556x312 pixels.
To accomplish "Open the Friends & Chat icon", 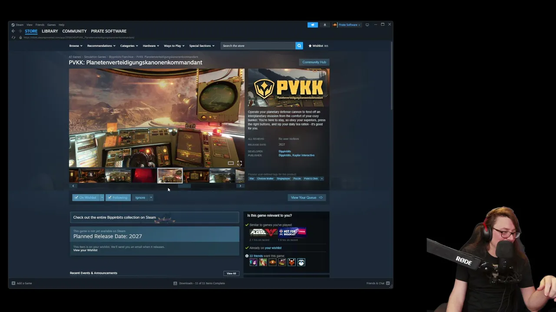I will 388,283.
